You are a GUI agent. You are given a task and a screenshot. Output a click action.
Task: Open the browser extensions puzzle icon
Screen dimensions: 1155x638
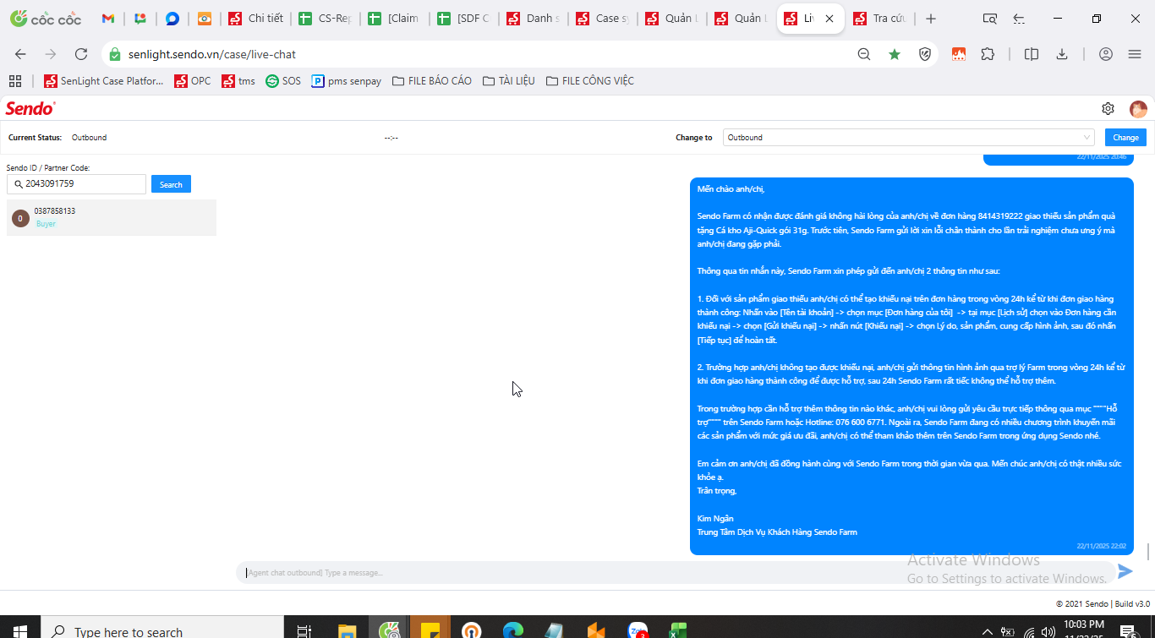tap(988, 54)
